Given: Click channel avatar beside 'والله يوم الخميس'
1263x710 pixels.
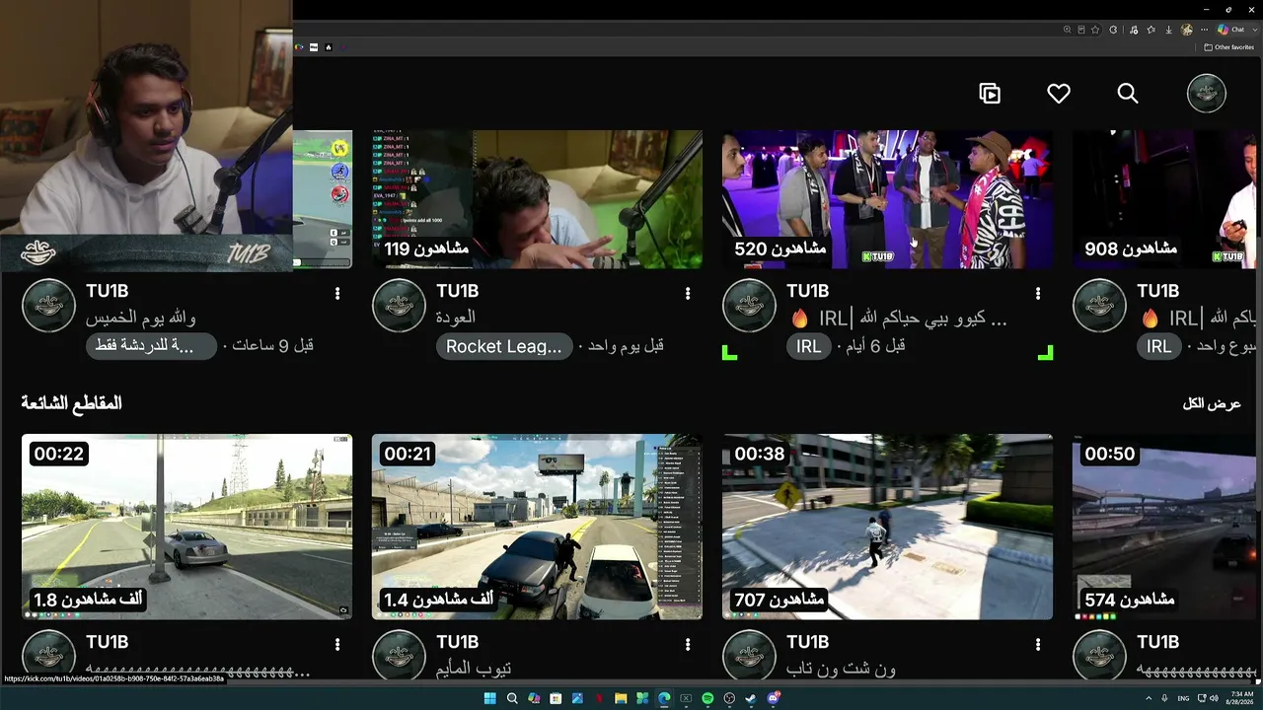Looking at the screenshot, I should [x=48, y=306].
